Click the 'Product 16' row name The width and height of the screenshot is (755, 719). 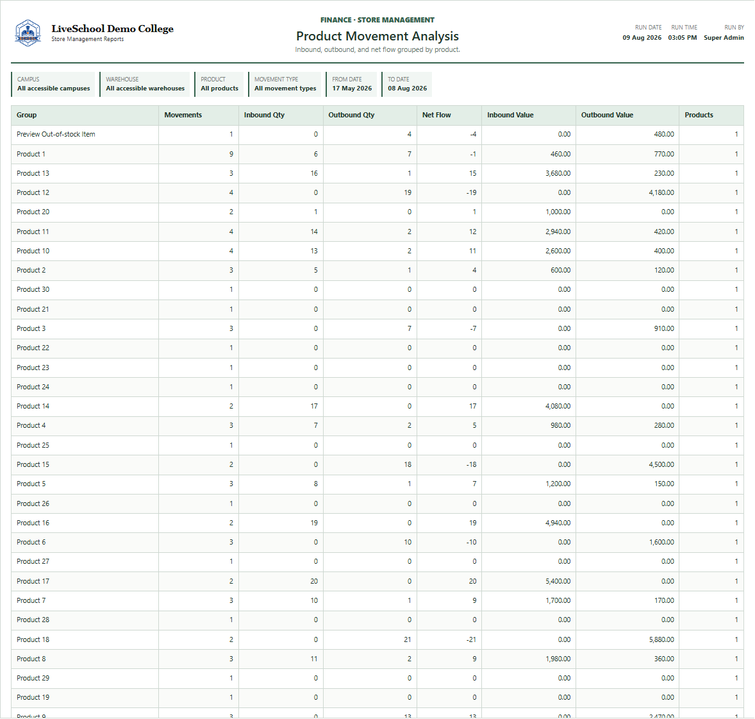[x=33, y=523]
